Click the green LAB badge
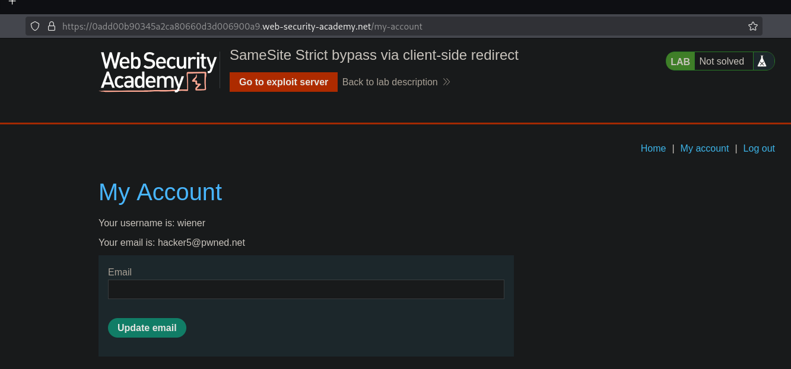The height and width of the screenshot is (369, 791). tap(680, 61)
